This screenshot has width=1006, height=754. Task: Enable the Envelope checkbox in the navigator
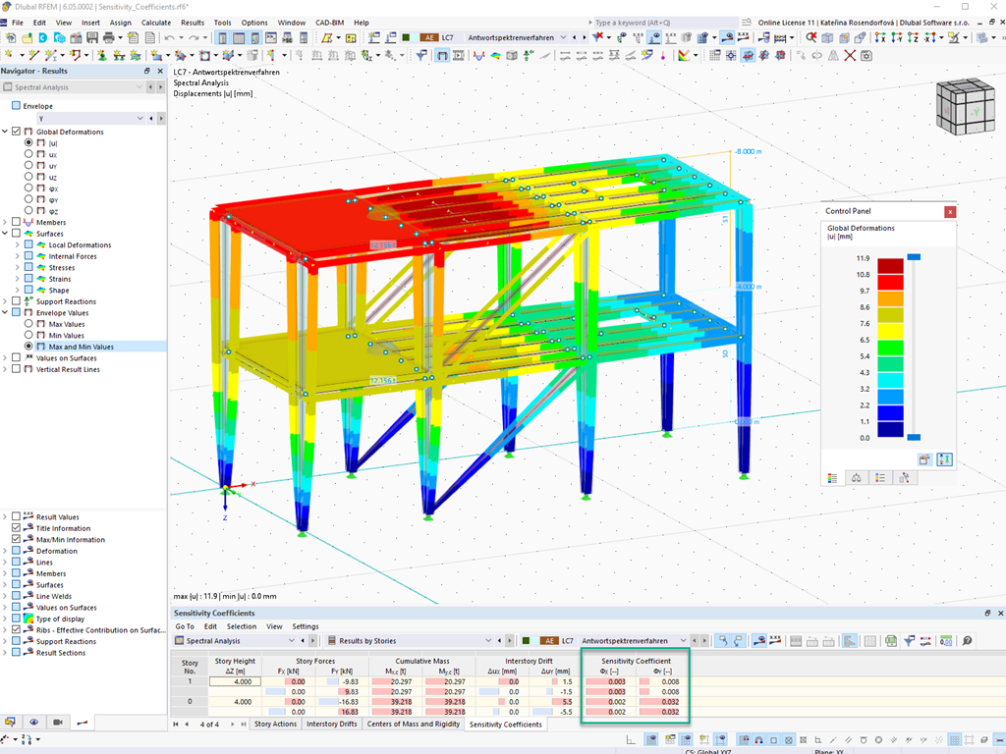(x=16, y=106)
